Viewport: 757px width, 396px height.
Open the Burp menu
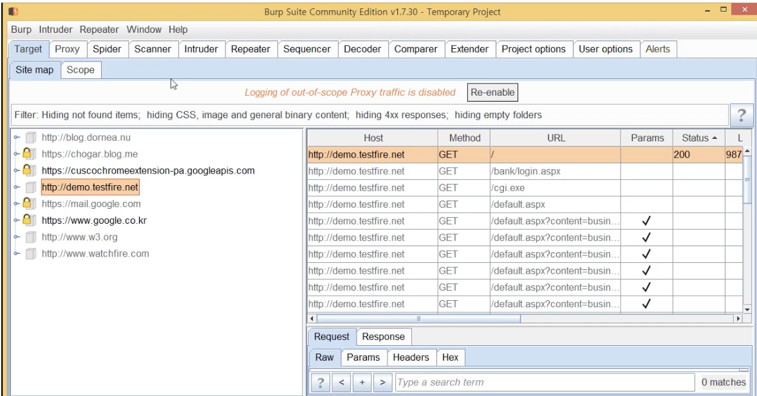click(x=21, y=30)
